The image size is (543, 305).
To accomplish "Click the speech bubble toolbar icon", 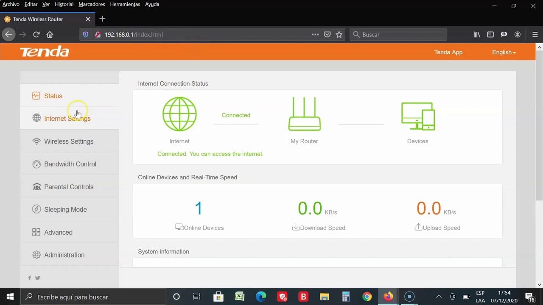I will tap(504, 35).
